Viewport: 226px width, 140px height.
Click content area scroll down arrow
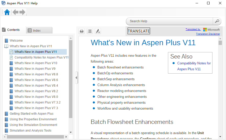click(220, 136)
